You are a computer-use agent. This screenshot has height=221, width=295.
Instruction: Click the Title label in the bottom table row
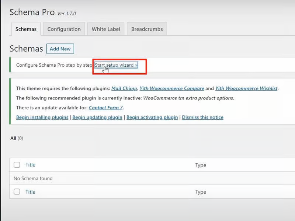30,192
